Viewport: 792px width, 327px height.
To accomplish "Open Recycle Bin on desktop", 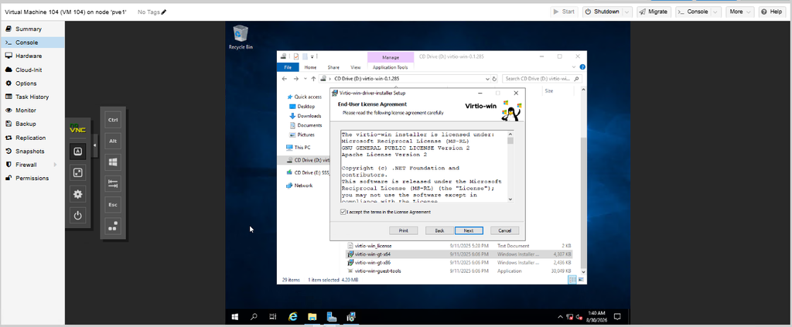I will [x=241, y=37].
